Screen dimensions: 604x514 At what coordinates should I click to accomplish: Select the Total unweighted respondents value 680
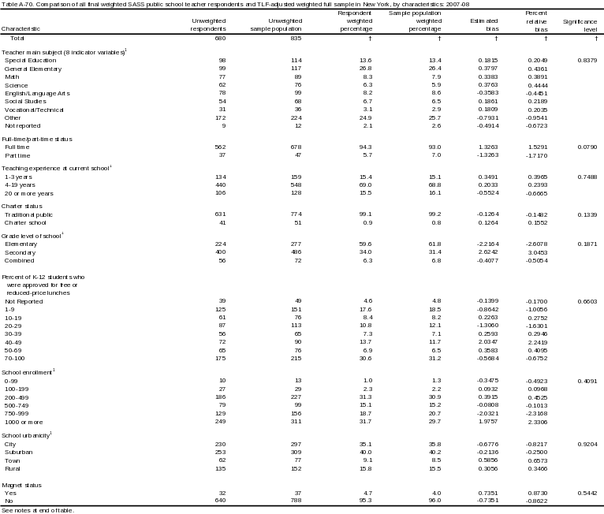pyautogui.click(x=220, y=38)
